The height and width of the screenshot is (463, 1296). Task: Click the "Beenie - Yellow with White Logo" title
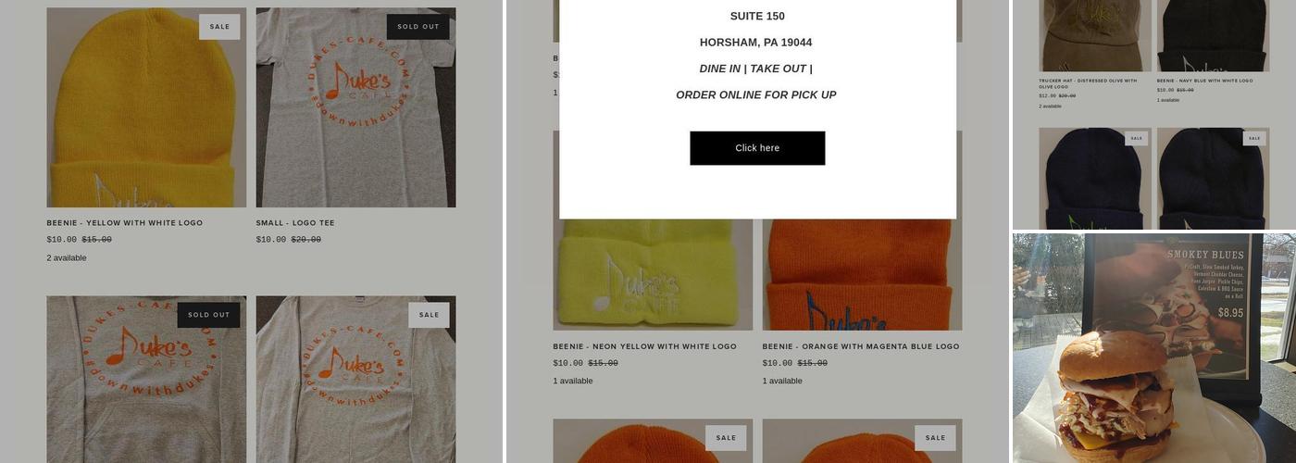125,223
